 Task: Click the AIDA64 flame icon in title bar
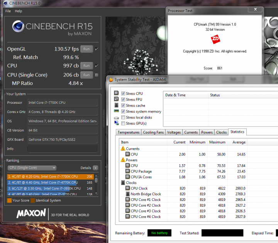coord(111,80)
